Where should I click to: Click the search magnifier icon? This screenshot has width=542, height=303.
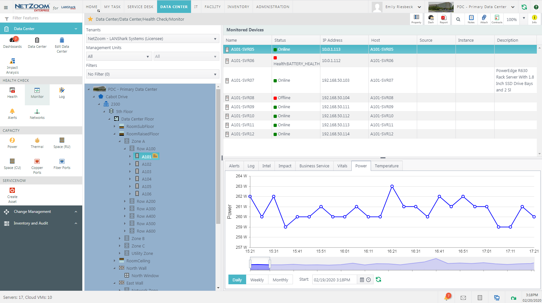[458, 19]
